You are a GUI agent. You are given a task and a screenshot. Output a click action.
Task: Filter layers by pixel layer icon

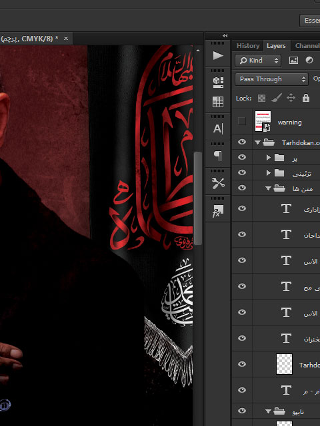293,61
